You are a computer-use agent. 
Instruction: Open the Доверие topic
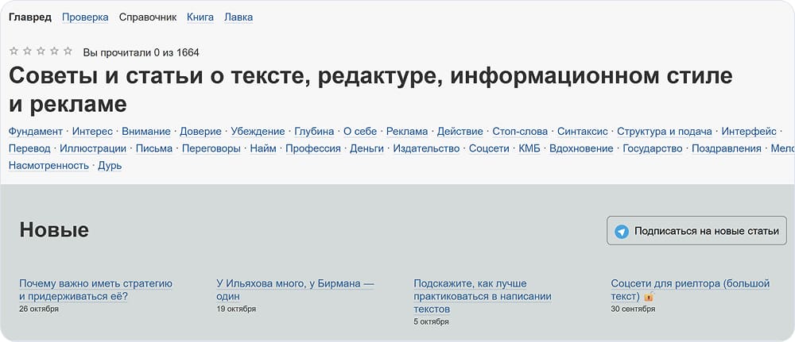click(200, 132)
